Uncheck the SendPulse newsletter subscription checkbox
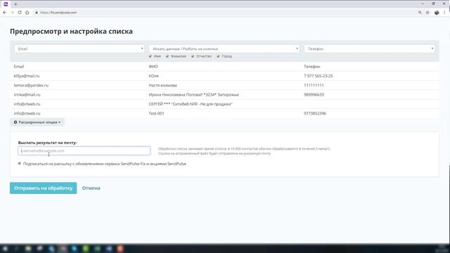 pos(20,164)
